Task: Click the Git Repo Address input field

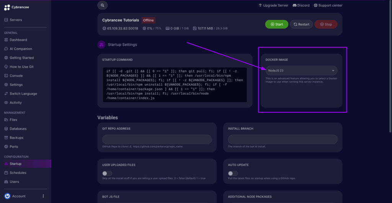Action: click(x=157, y=139)
